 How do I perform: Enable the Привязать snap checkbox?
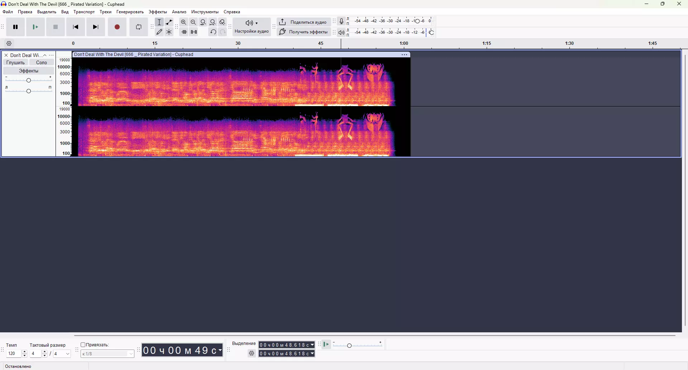(83, 345)
